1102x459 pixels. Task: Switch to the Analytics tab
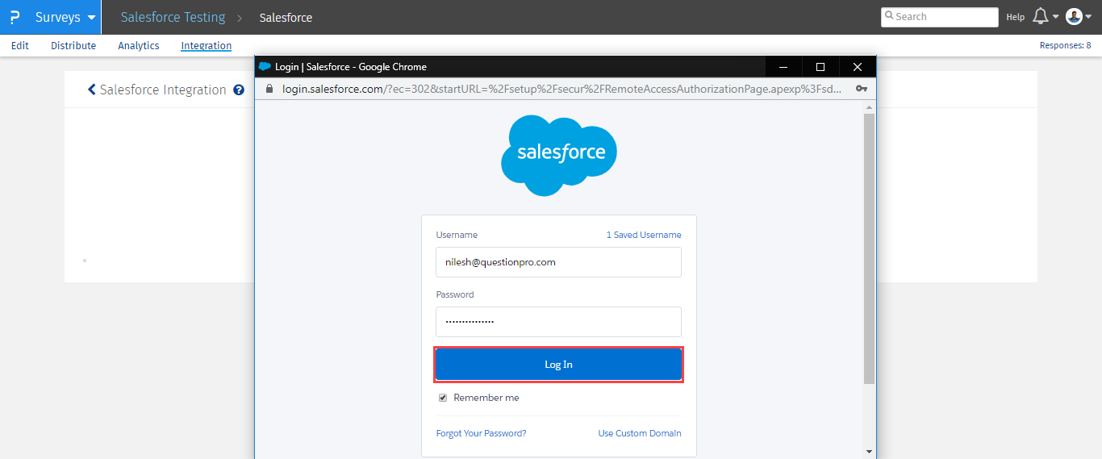pyautogui.click(x=139, y=46)
